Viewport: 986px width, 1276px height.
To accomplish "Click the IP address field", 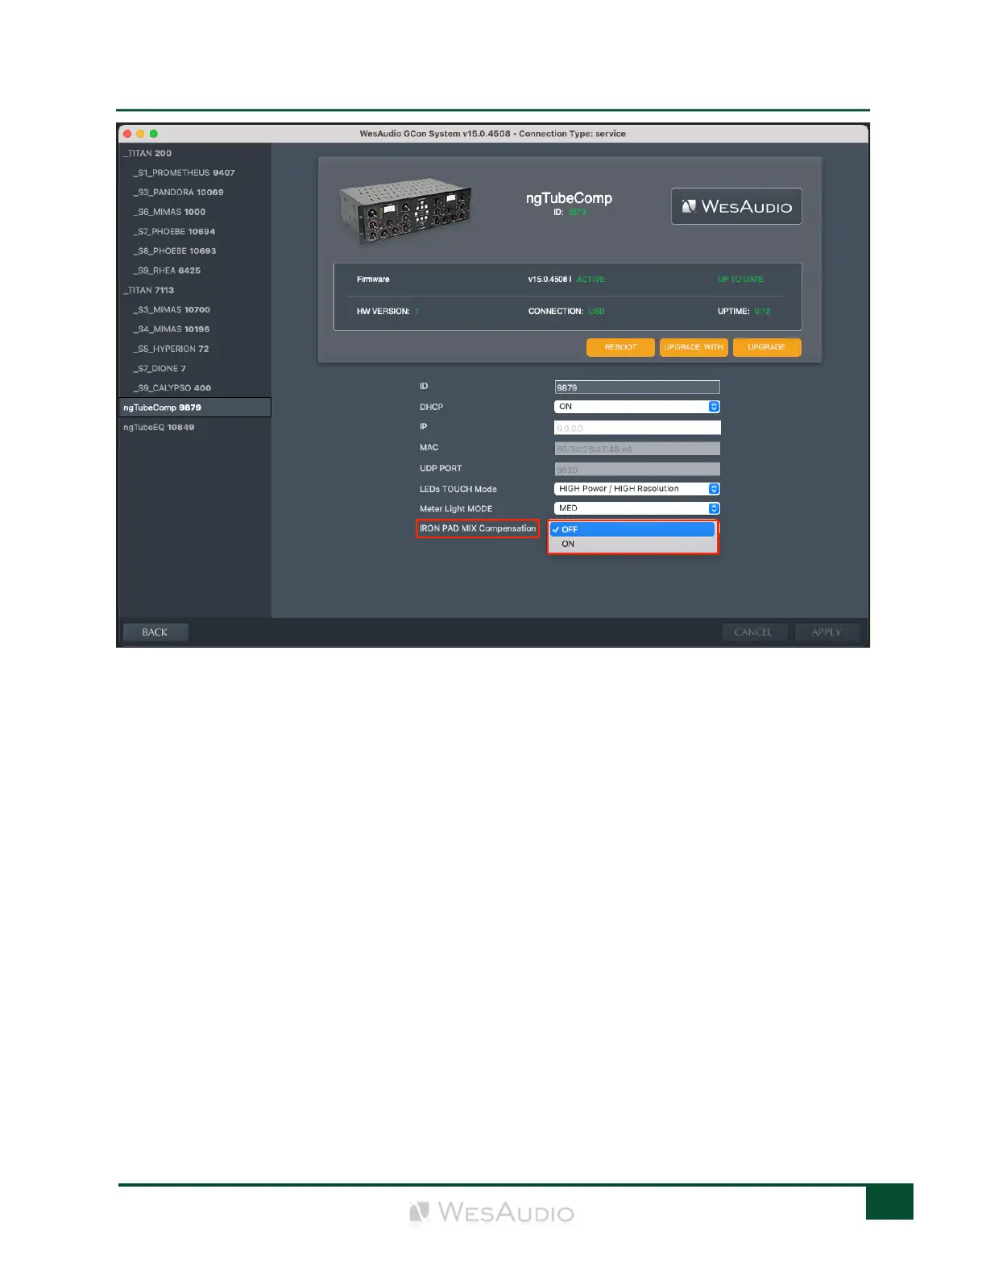I will pyautogui.click(x=636, y=428).
